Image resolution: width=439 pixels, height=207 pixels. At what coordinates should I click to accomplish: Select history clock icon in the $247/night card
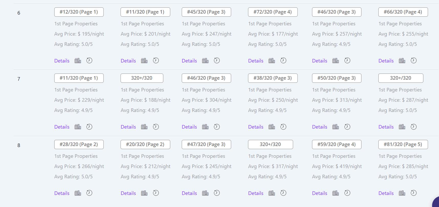(x=217, y=60)
